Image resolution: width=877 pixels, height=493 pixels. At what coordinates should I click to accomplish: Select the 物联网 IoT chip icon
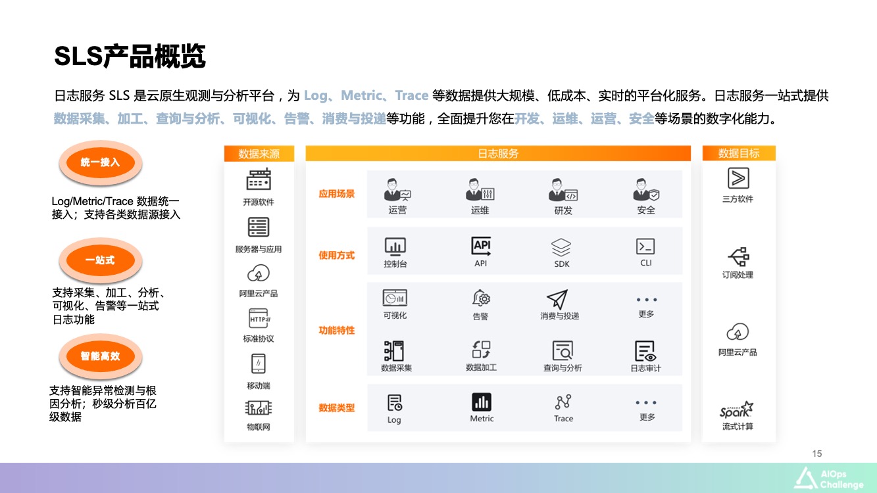[259, 408]
